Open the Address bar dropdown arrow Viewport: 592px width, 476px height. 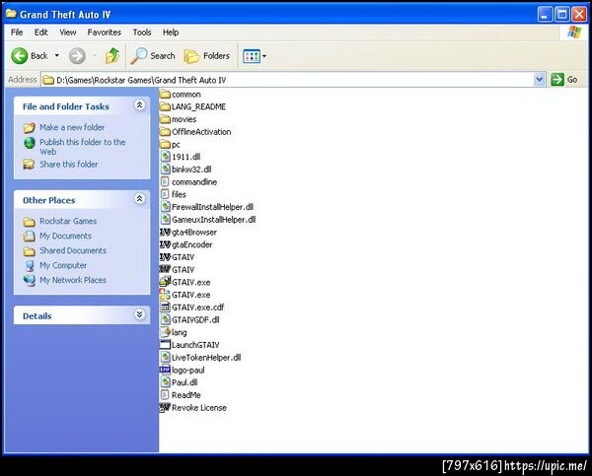click(540, 80)
